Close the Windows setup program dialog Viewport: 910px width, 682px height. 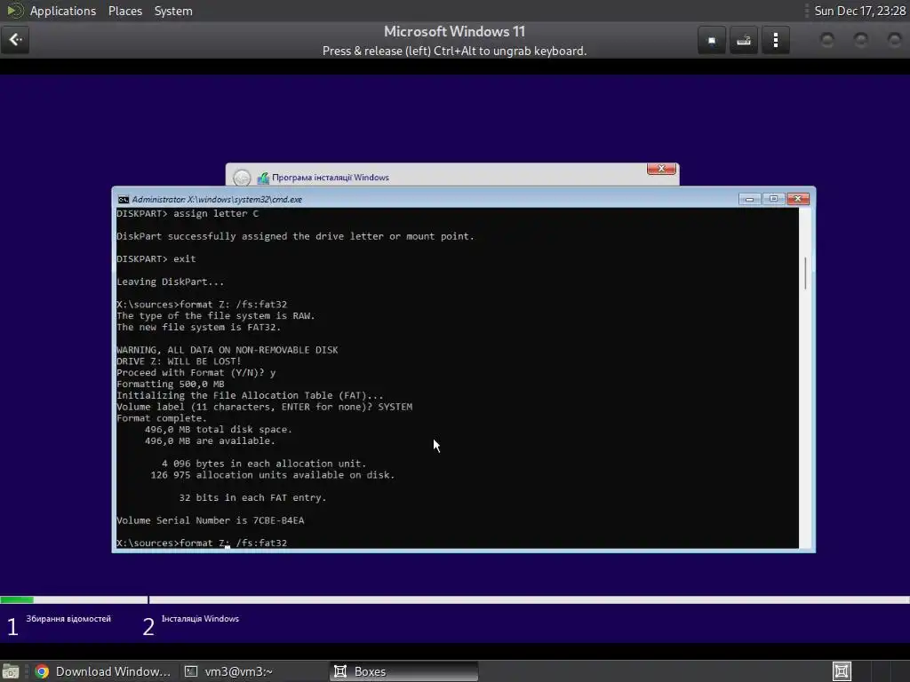click(661, 169)
